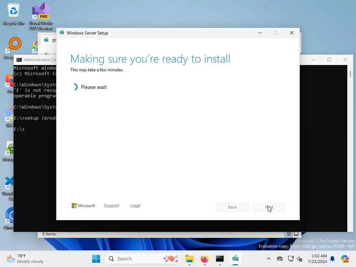The width and height of the screenshot is (356, 267).
Task: Open File Explorer from the taskbar
Action: pos(189,259)
